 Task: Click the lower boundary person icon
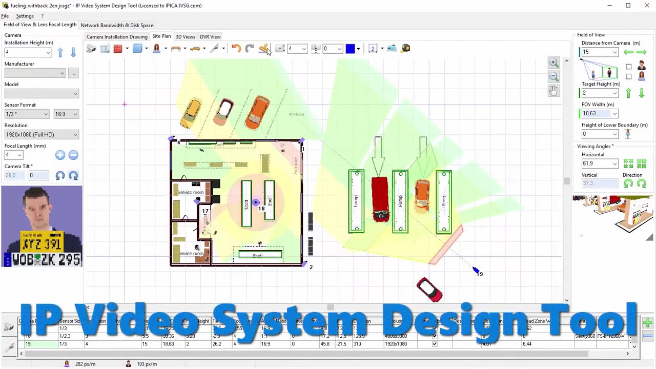click(628, 134)
